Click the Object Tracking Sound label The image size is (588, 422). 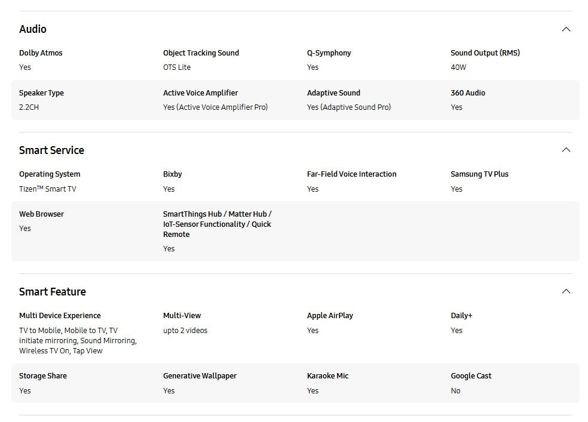pyautogui.click(x=201, y=53)
